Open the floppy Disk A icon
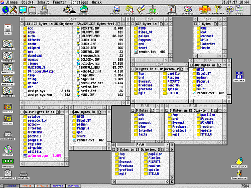Viewport: 251px width, 188px height. 8,30
